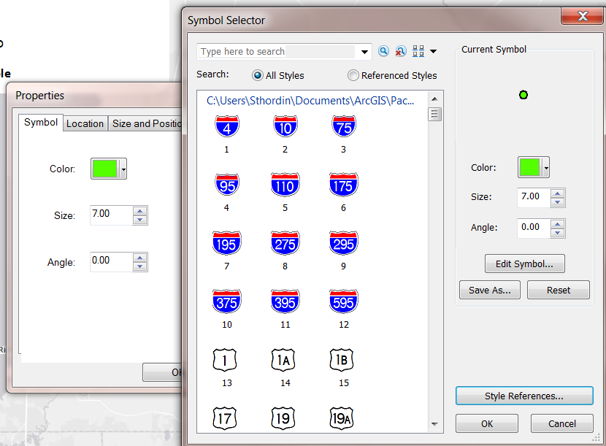
Task: Choose the Interstate 75 shield symbol
Action: click(344, 126)
